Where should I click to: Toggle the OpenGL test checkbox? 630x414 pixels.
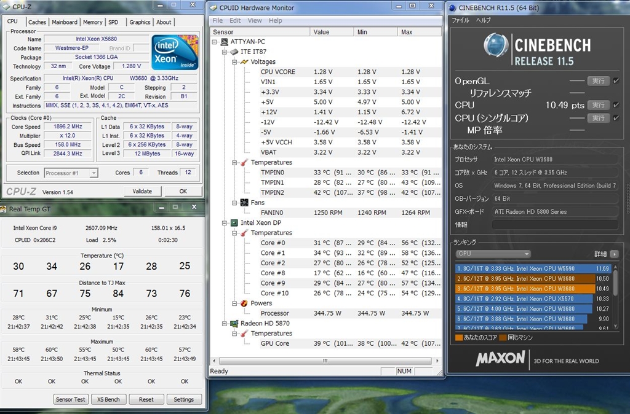pos(616,81)
